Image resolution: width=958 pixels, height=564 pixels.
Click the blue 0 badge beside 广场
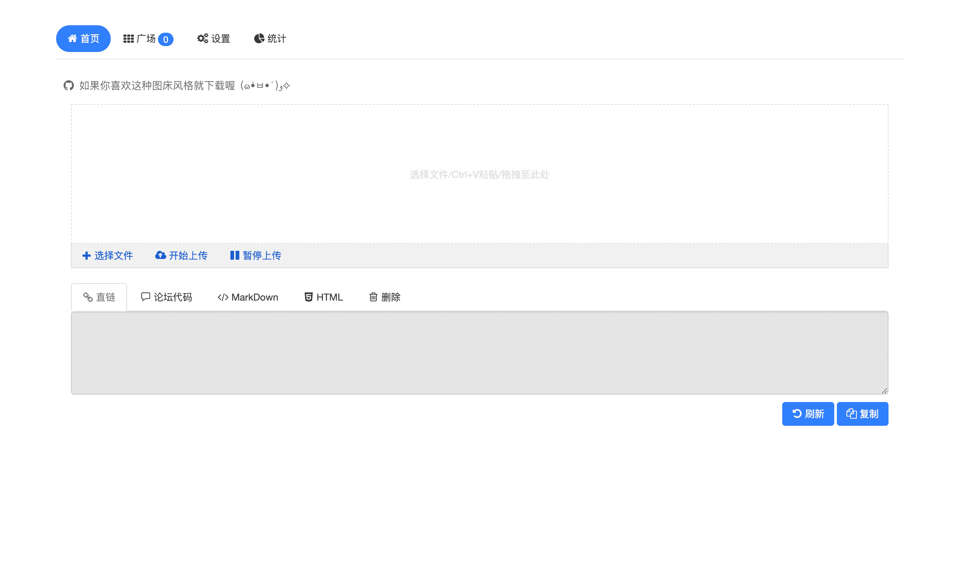(x=165, y=39)
